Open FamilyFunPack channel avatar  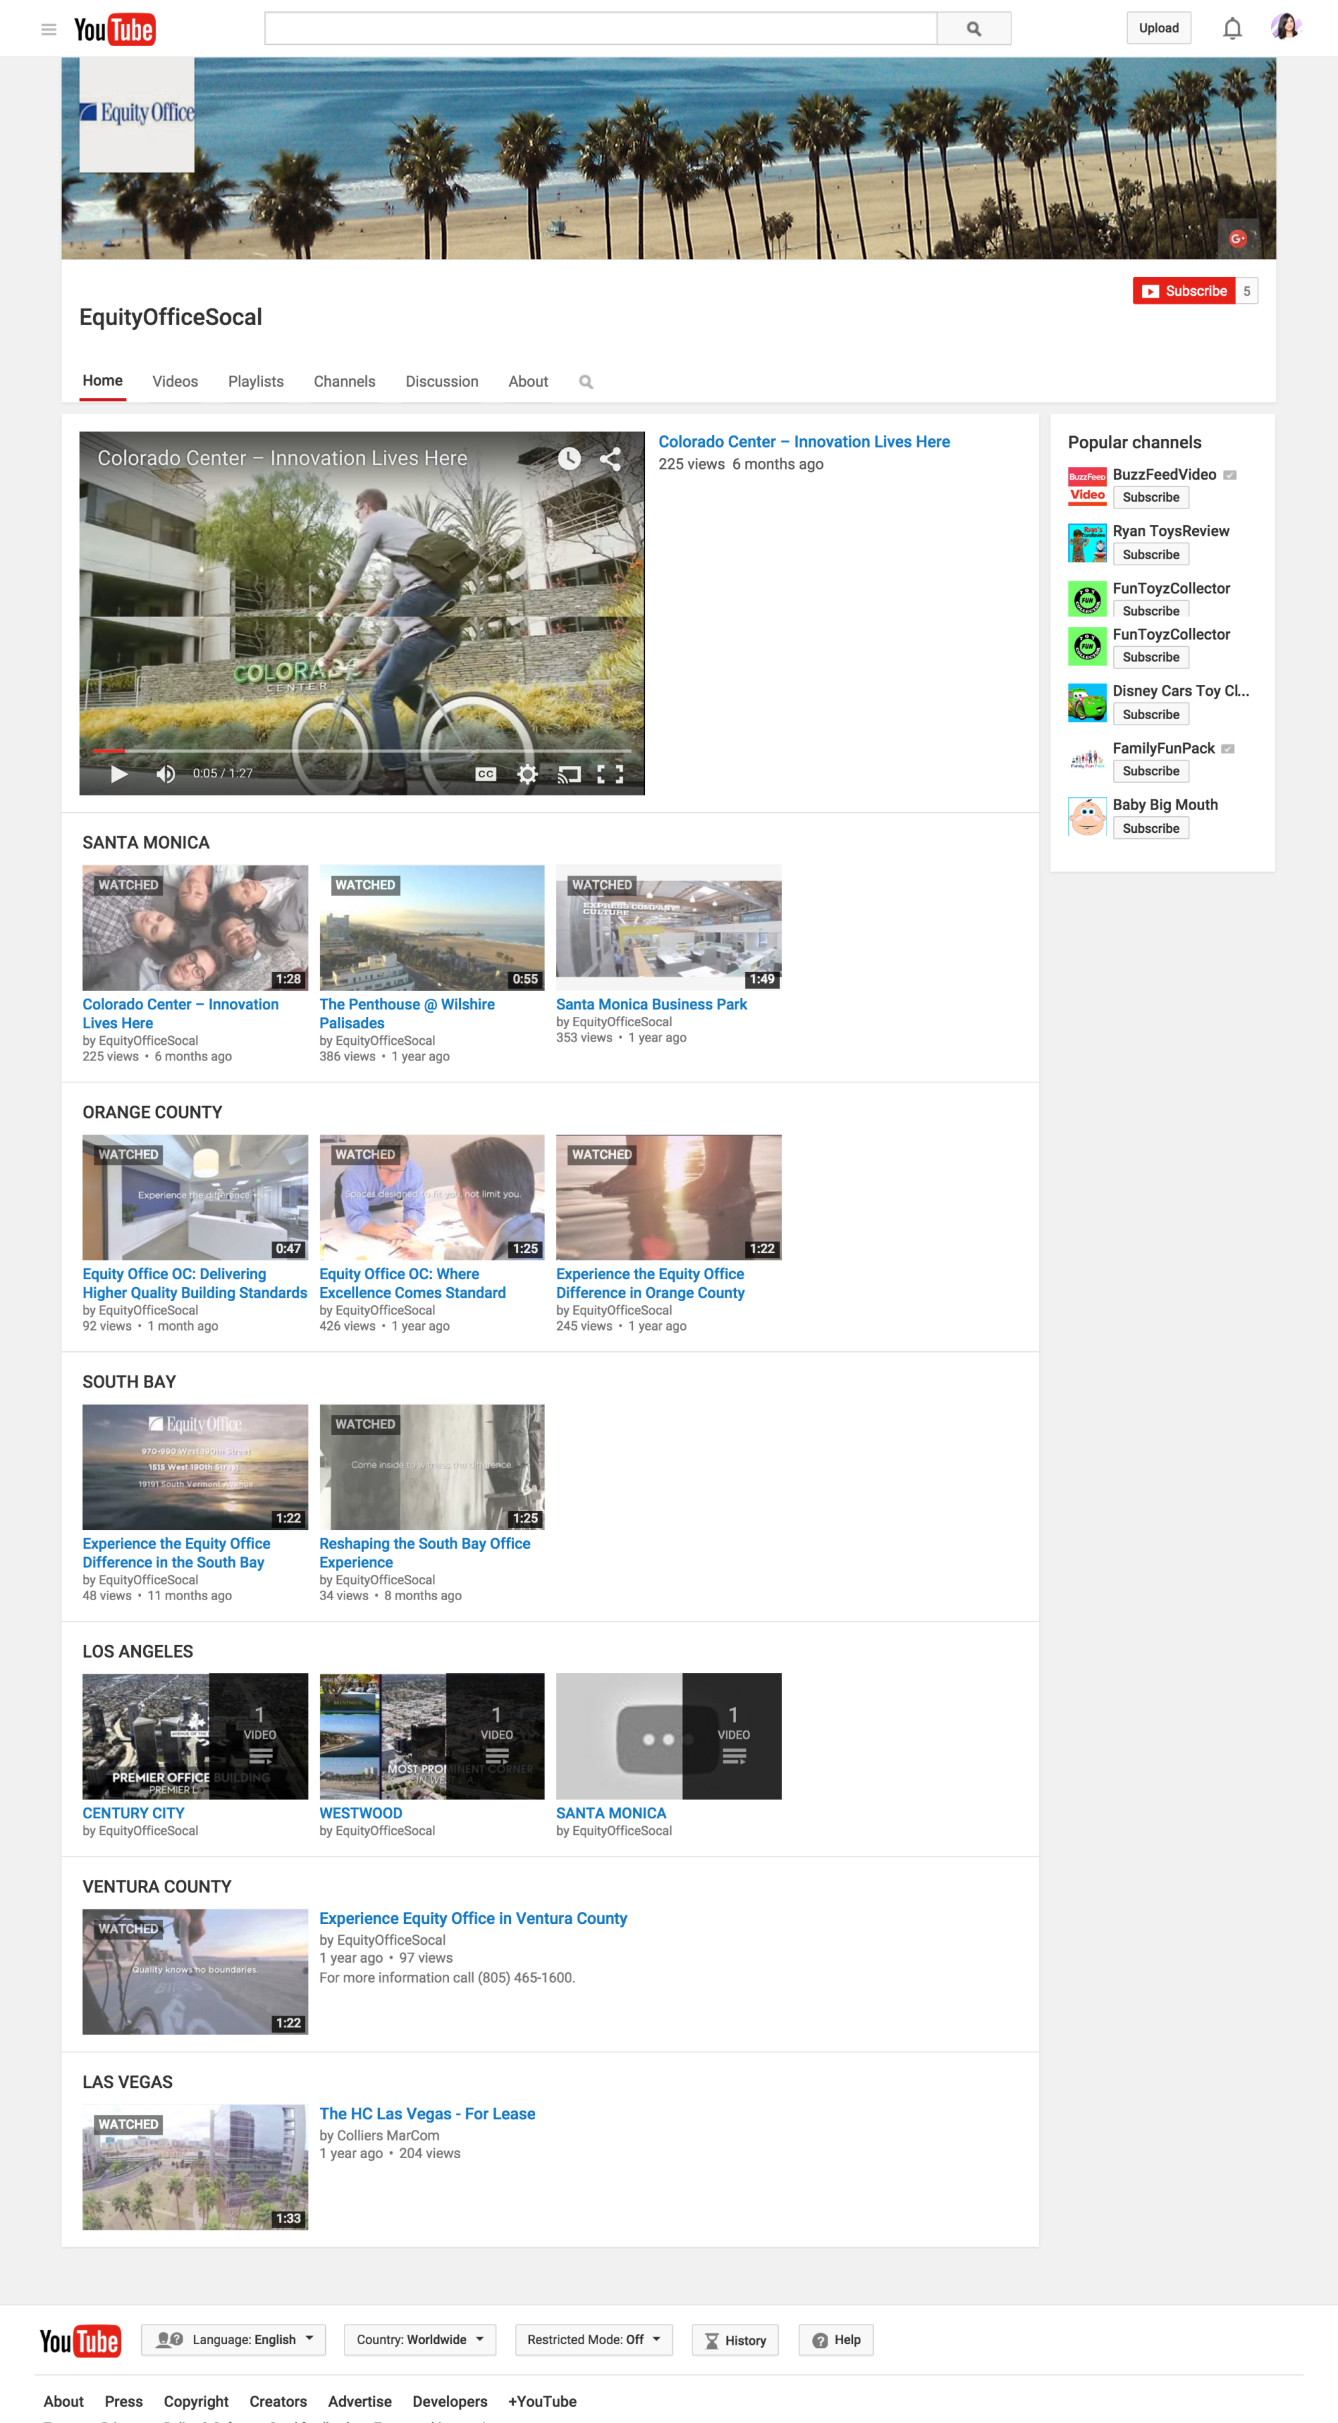[x=1086, y=760]
